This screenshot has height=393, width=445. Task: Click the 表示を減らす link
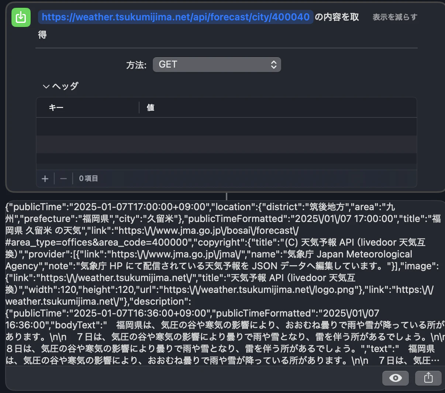point(394,17)
